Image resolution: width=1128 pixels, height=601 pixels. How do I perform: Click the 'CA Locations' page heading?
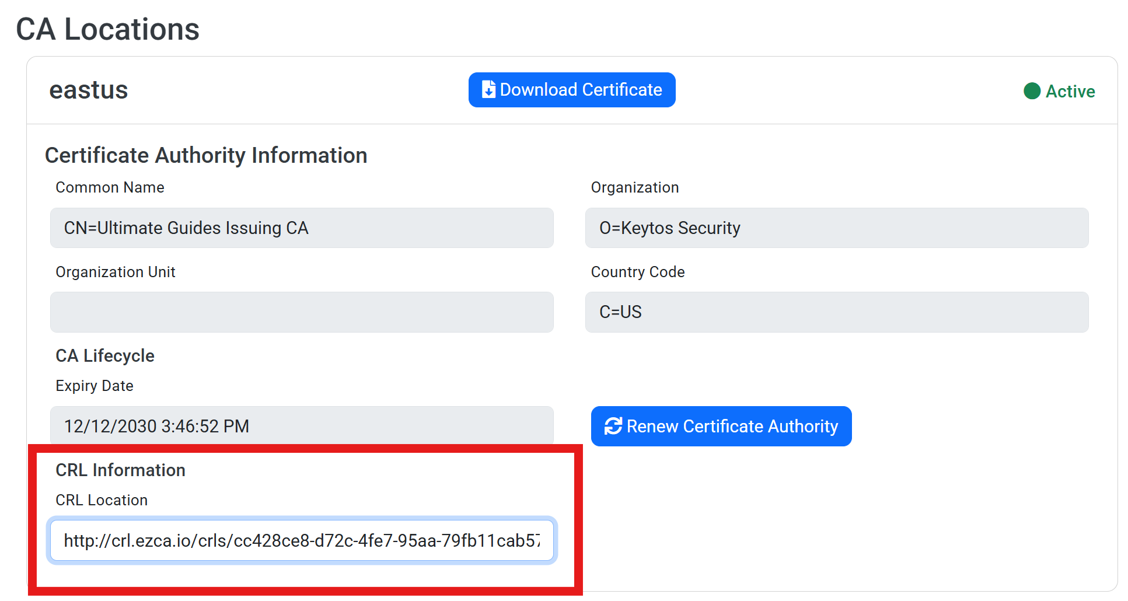pos(108,29)
